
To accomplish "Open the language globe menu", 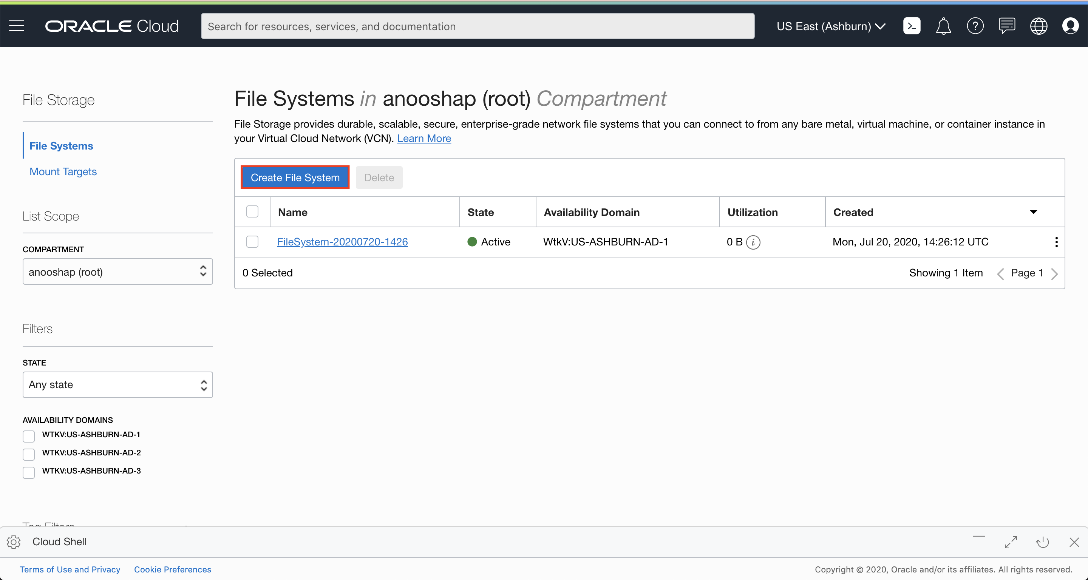I will (x=1038, y=26).
